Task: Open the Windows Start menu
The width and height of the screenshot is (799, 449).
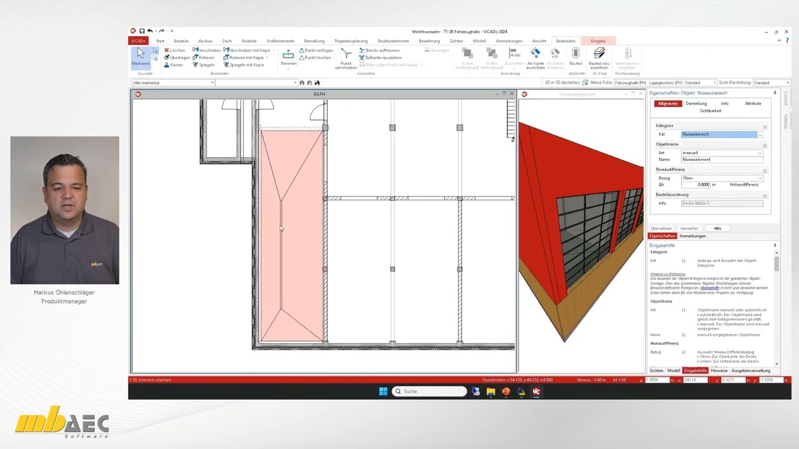Action: coord(383,391)
